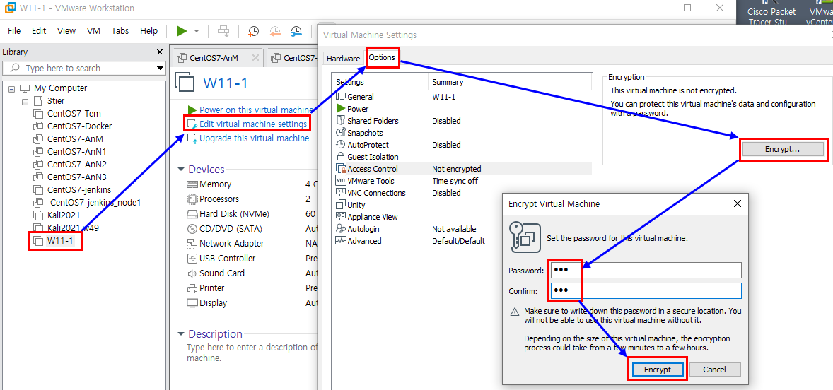Screen dimensions: 833x390
Task: Expand the 3tier folder node
Action: 25,101
